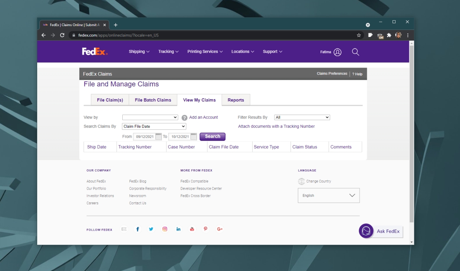Open the Search Claims By dropdown
The image size is (460, 271).
tap(154, 126)
